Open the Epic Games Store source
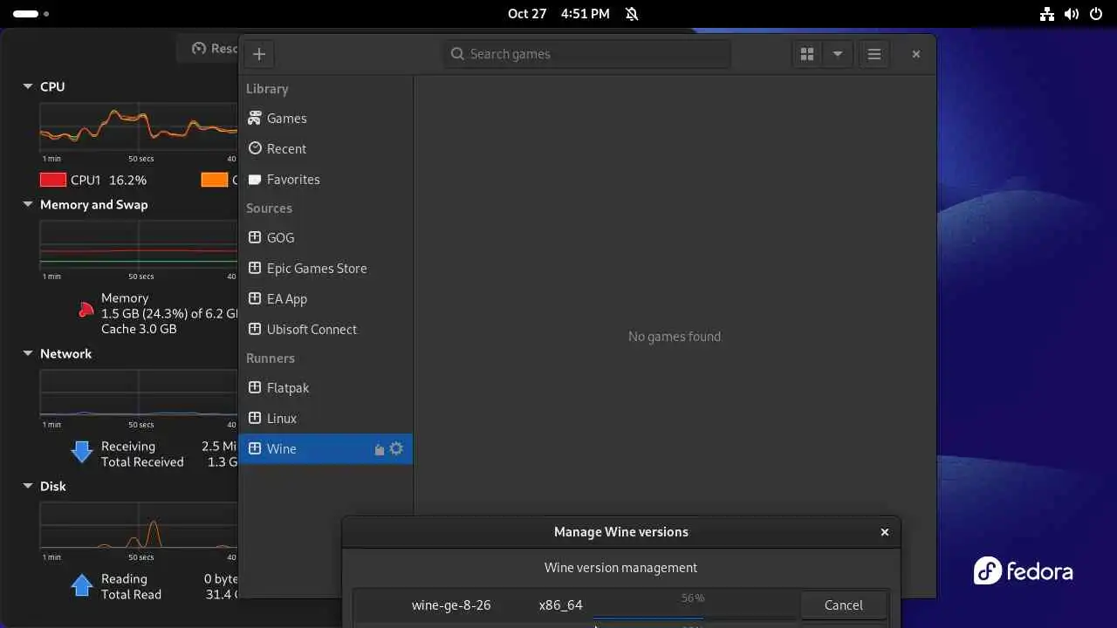The height and width of the screenshot is (628, 1117). (326, 269)
